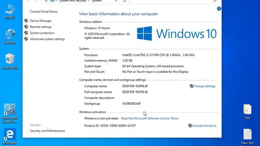
Task: Read the Microsoft Software Licence Terms
Action: [x=150, y=118]
